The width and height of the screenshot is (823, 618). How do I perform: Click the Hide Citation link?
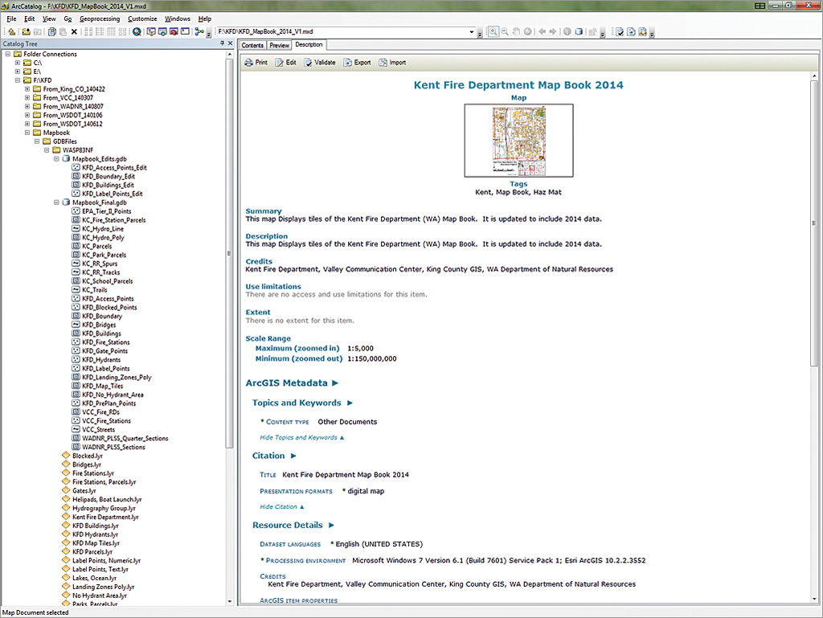pos(282,507)
